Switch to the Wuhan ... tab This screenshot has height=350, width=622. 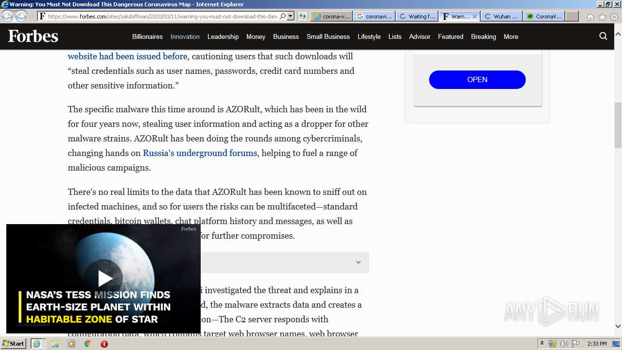point(502,16)
